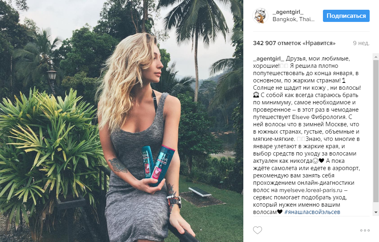Click the 9 нед. post timestamp

[x=361, y=43]
